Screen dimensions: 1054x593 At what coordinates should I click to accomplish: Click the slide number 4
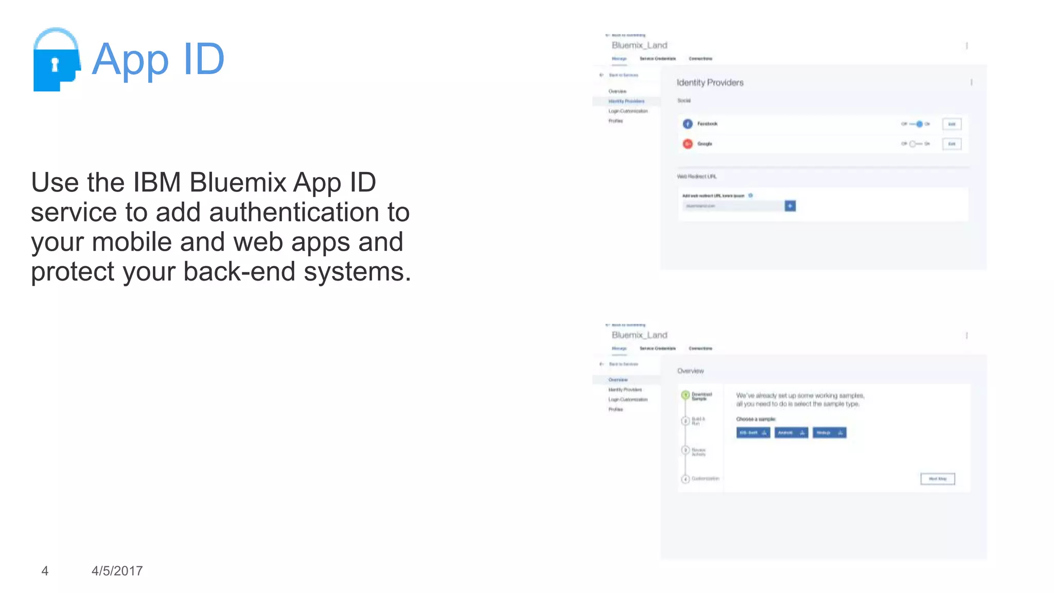tap(45, 571)
